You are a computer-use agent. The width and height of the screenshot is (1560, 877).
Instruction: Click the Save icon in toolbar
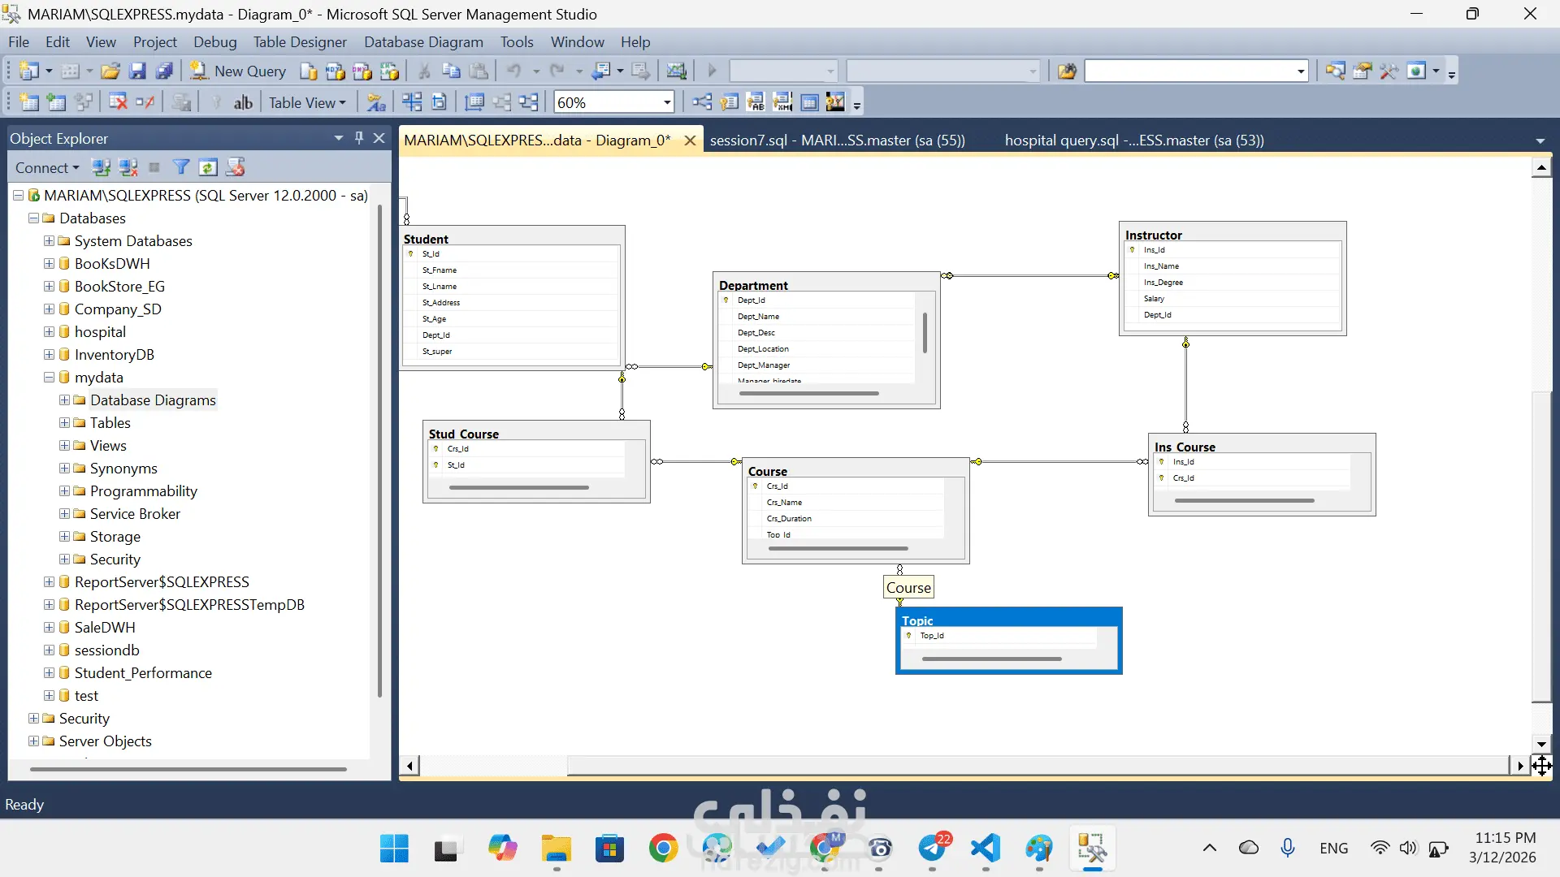[x=137, y=71]
